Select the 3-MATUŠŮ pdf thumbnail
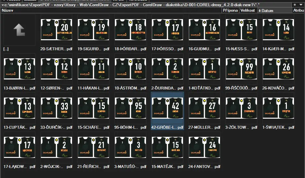This screenshot has height=178, width=305. coord(130,148)
